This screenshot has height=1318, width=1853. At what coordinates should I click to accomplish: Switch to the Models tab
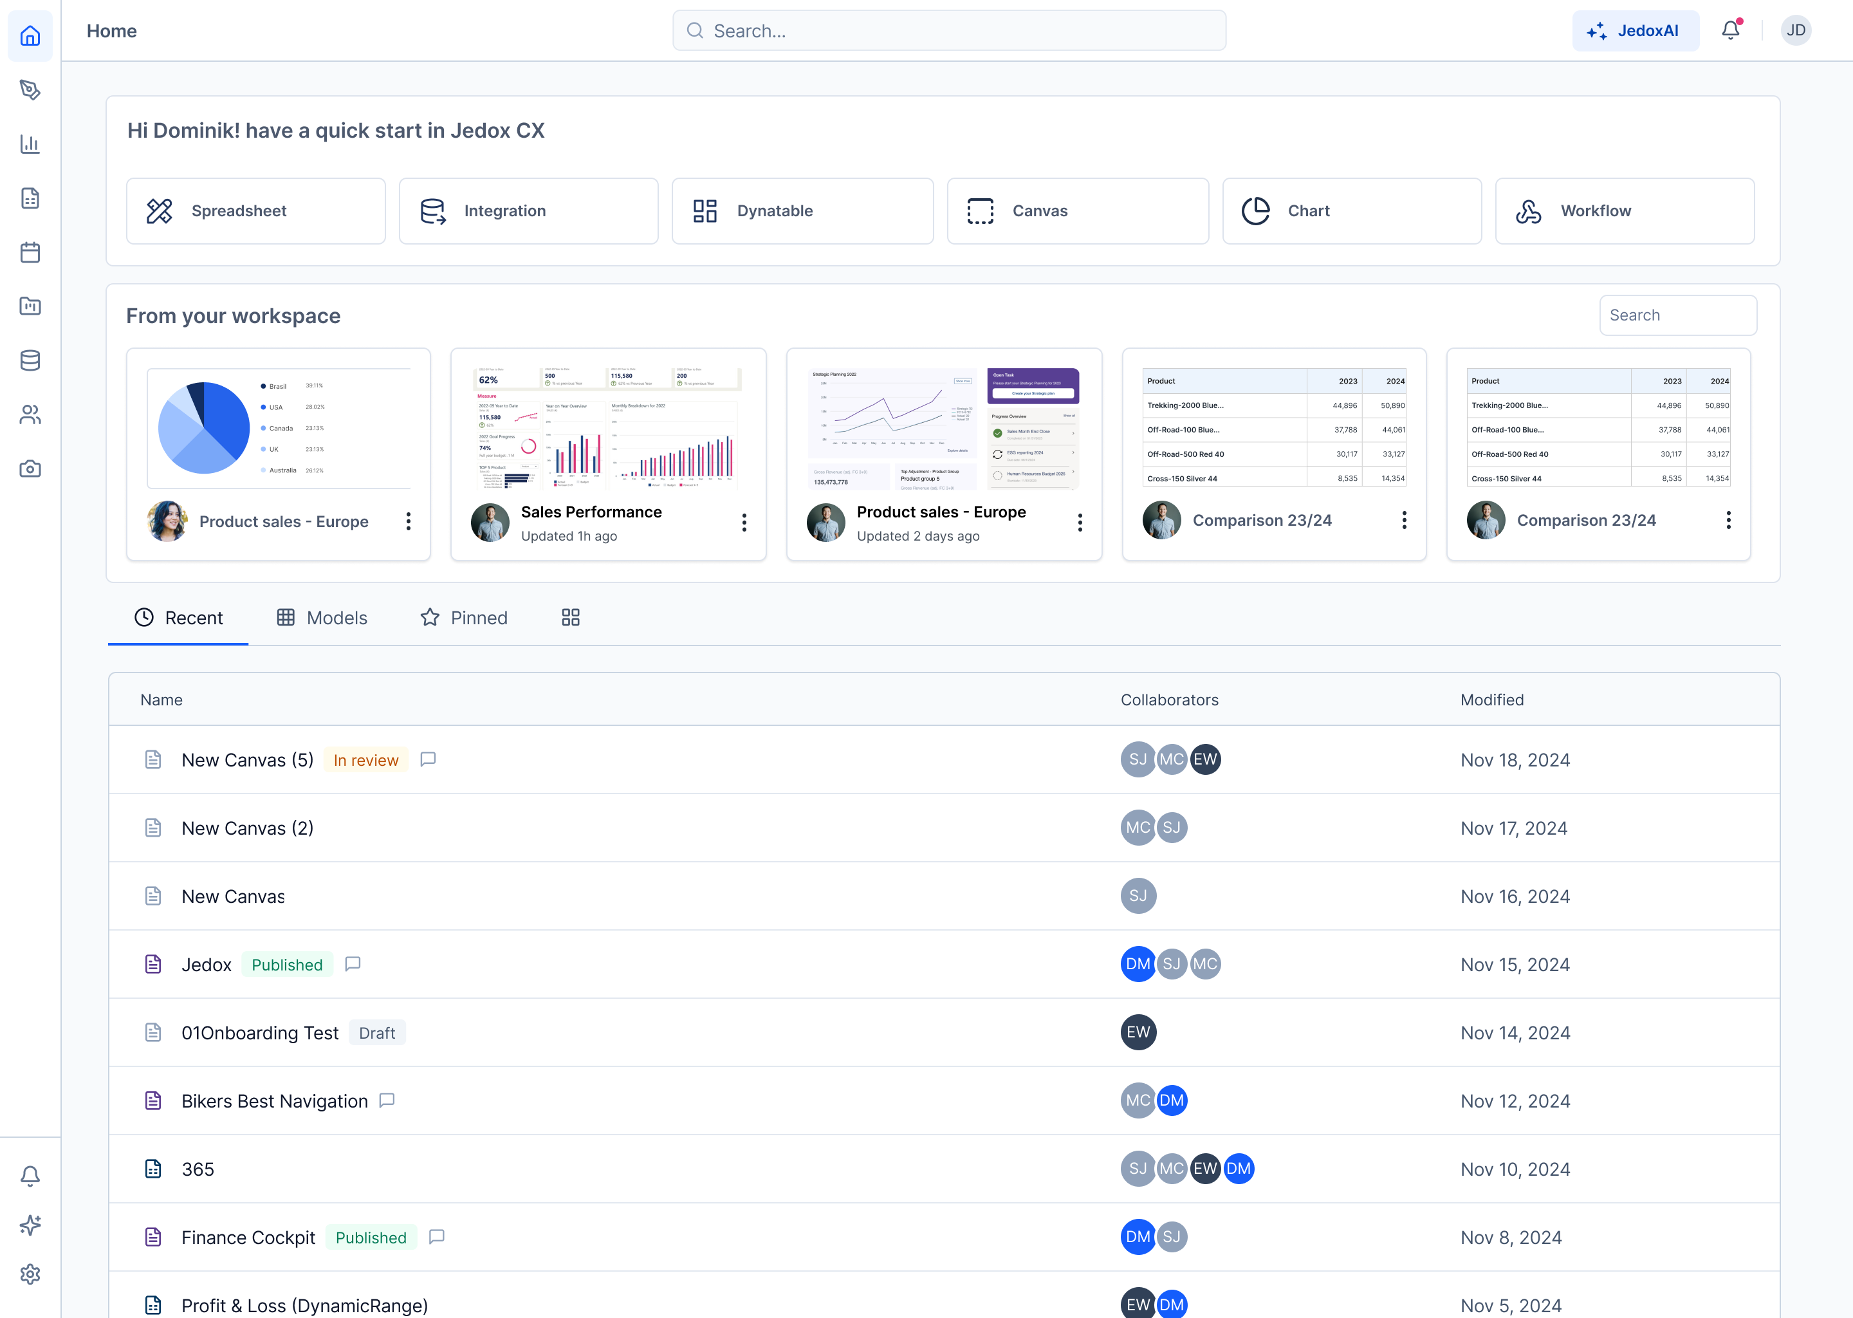coord(321,618)
